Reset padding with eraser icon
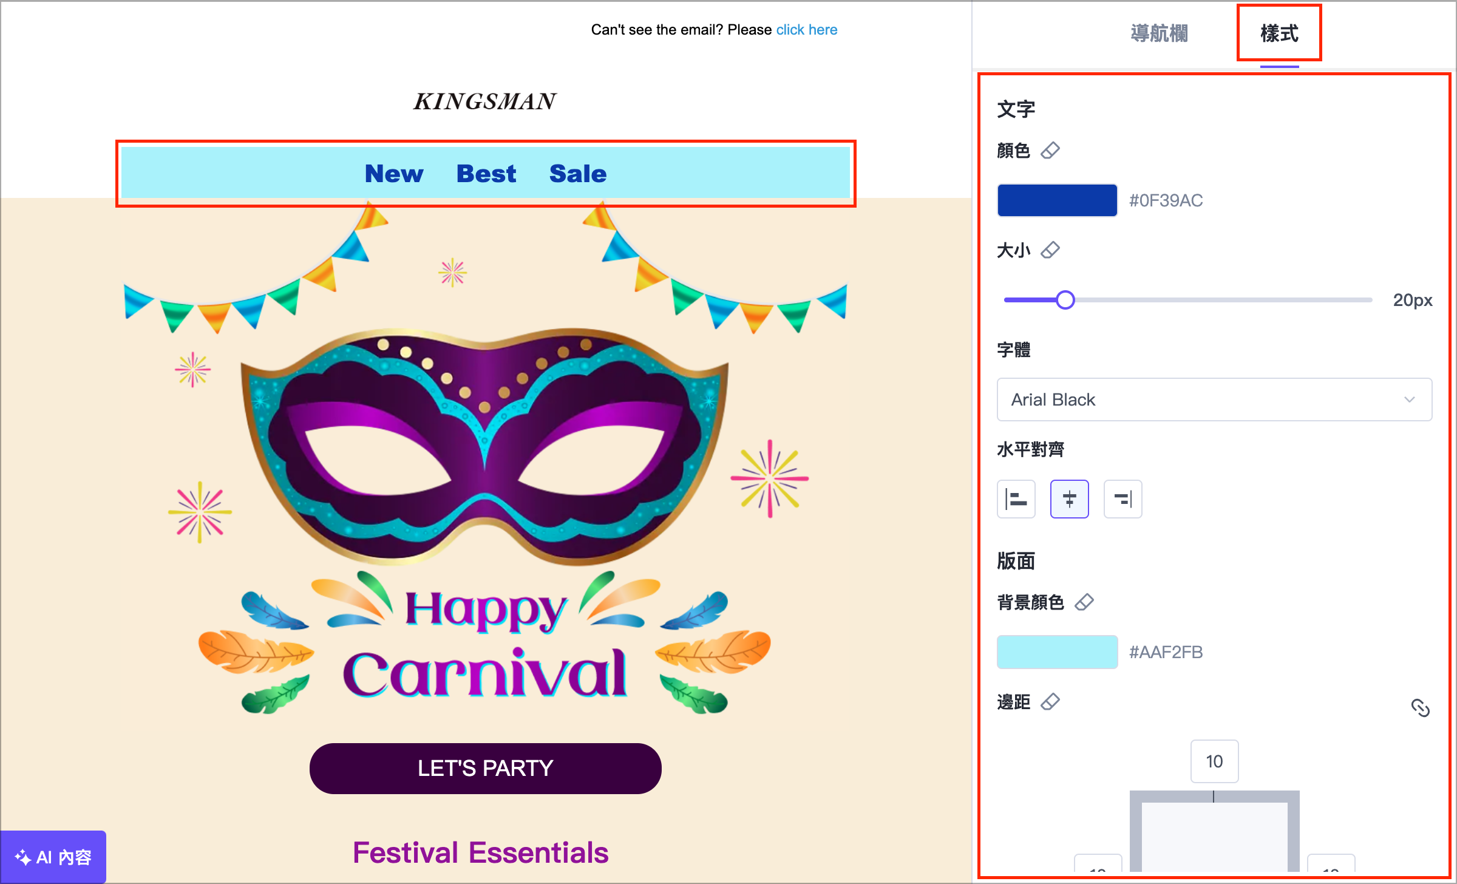The image size is (1457, 884). (1050, 701)
